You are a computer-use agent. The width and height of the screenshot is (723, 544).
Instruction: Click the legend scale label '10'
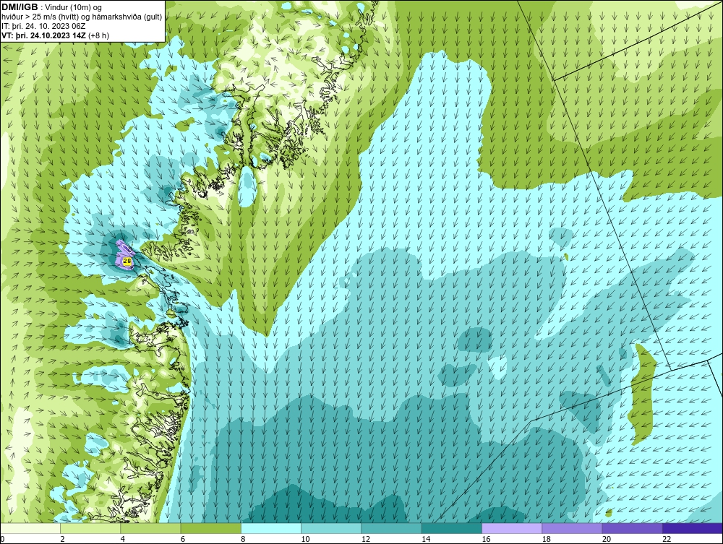coord(305,539)
